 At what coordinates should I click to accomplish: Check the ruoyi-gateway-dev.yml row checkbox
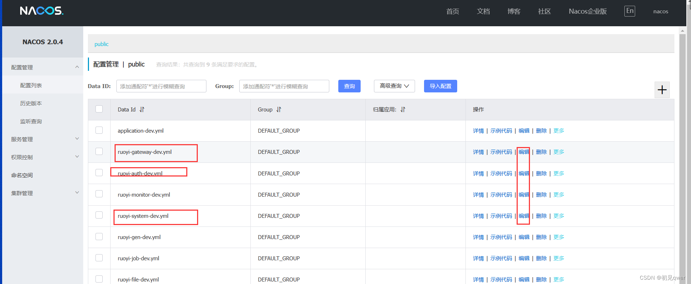[x=99, y=151]
